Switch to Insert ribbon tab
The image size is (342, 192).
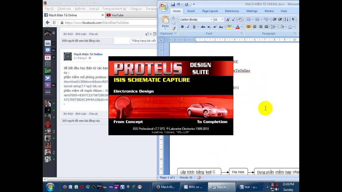click(x=191, y=11)
